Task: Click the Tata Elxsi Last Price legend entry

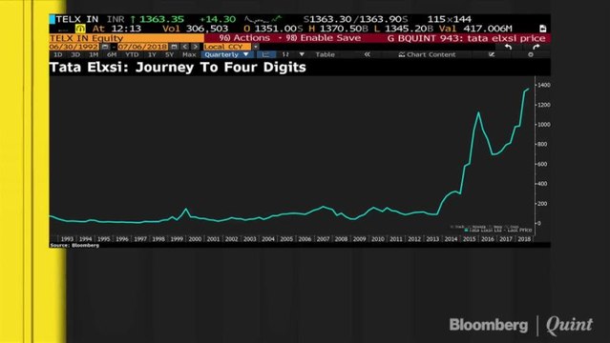Action: (x=498, y=230)
